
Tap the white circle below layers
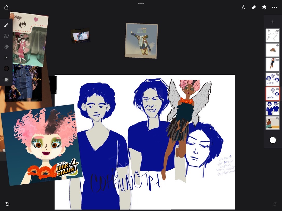coord(273,140)
